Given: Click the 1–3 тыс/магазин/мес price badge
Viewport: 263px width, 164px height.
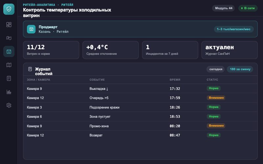Looking at the screenshot, I should (x=234, y=29).
